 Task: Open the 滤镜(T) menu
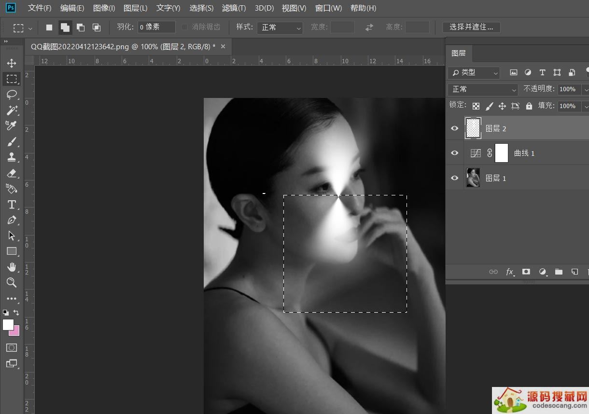[x=234, y=8]
